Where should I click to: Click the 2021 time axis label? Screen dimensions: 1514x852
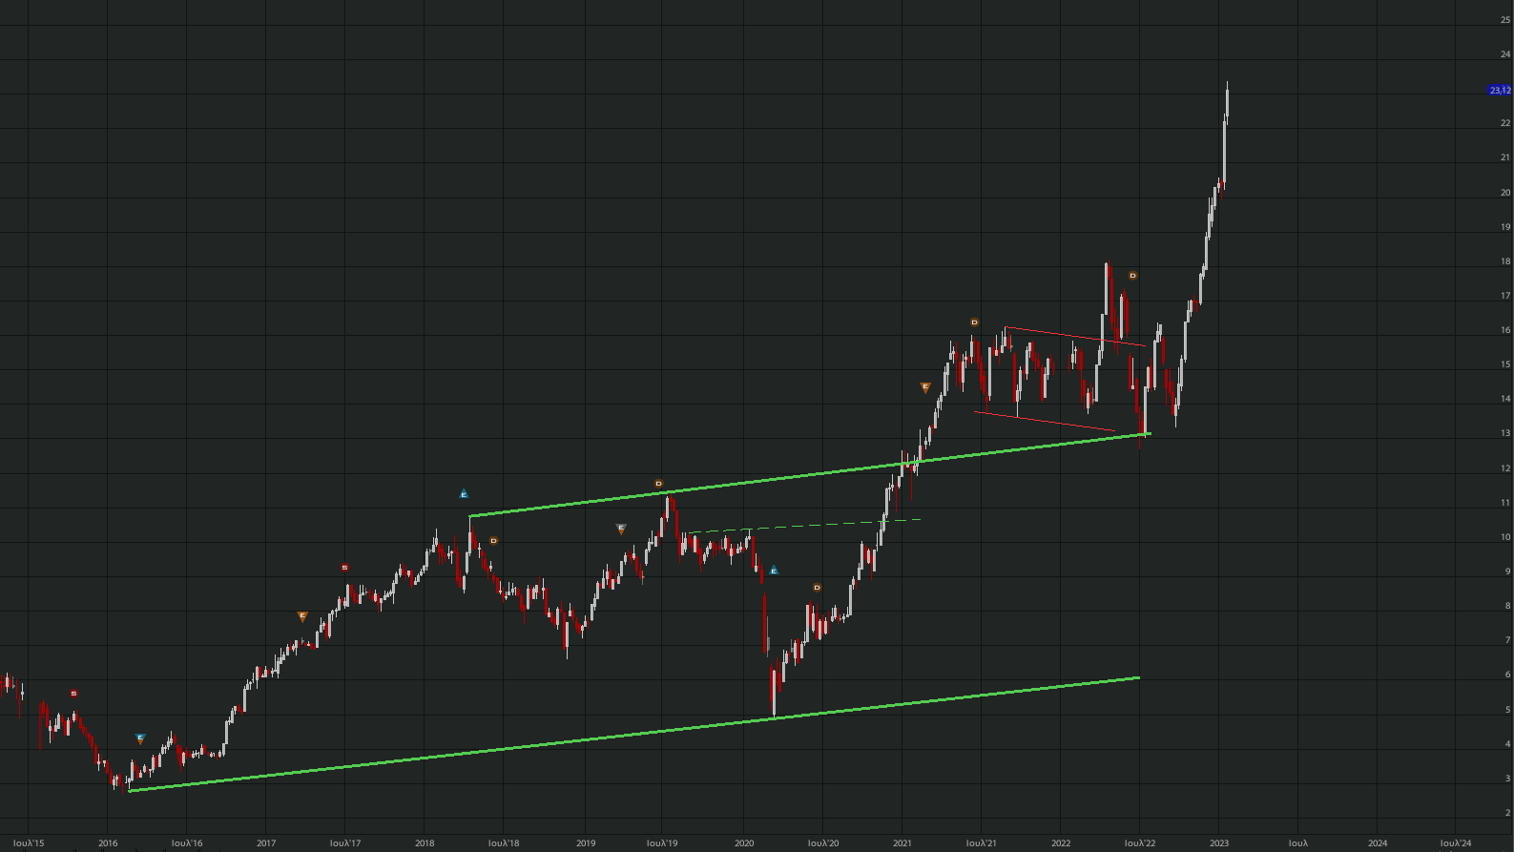(902, 843)
